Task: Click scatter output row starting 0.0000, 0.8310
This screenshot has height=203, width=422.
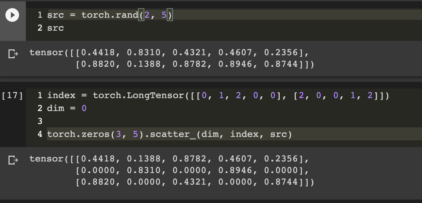Action: point(192,171)
